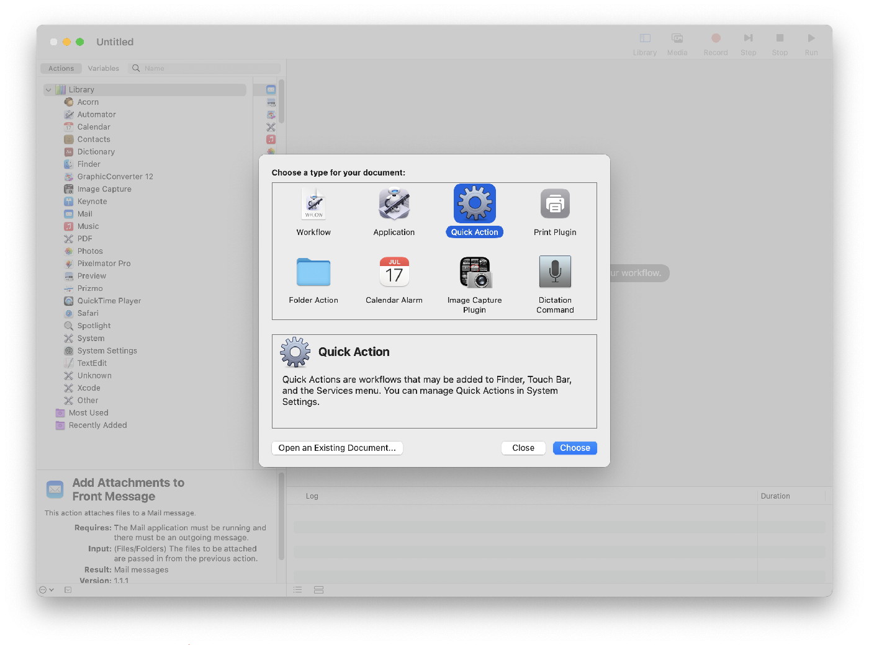Switch to the Variables tab
This screenshot has width=869, height=645.
click(104, 68)
